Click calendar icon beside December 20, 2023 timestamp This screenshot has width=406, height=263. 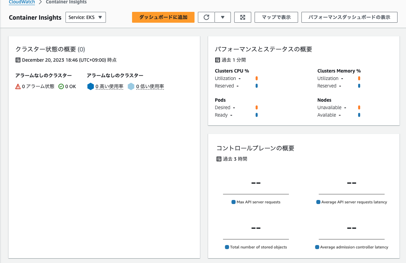point(18,60)
